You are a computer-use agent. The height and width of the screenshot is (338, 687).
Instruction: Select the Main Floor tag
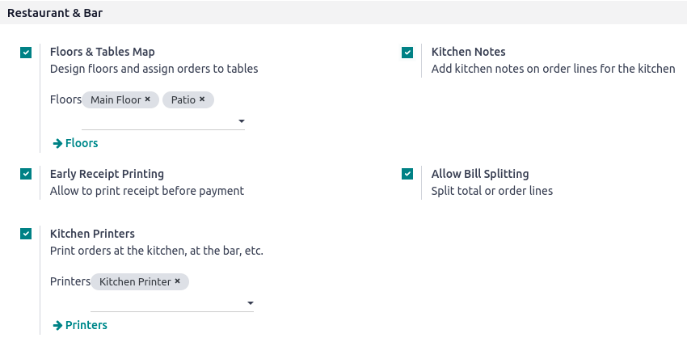click(x=115, y=99)
